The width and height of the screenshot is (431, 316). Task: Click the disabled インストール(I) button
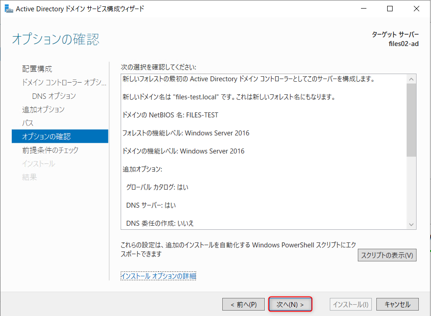[x=350, y=304]
